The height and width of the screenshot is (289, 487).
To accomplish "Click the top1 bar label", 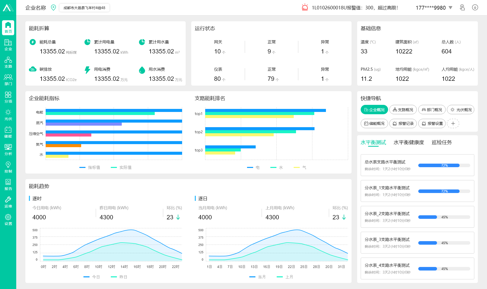I will [x=199, y=114].
